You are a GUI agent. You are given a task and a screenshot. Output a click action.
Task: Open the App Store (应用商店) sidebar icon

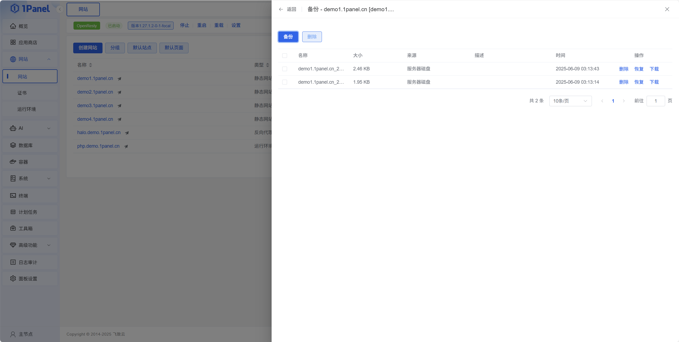(x=13, y=42)
